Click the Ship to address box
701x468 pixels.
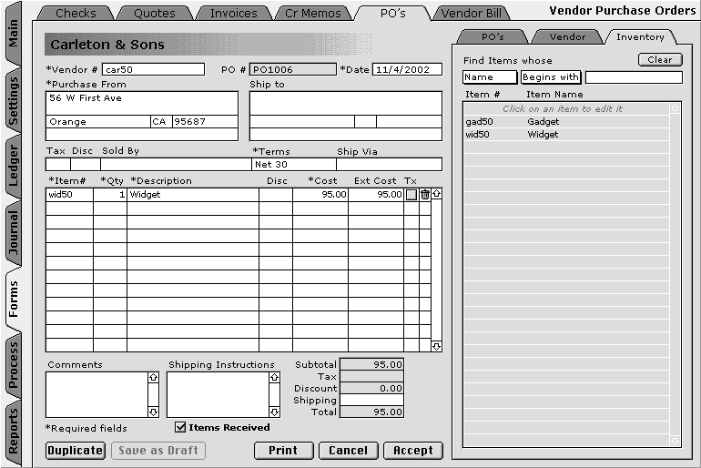click(346, 103)
